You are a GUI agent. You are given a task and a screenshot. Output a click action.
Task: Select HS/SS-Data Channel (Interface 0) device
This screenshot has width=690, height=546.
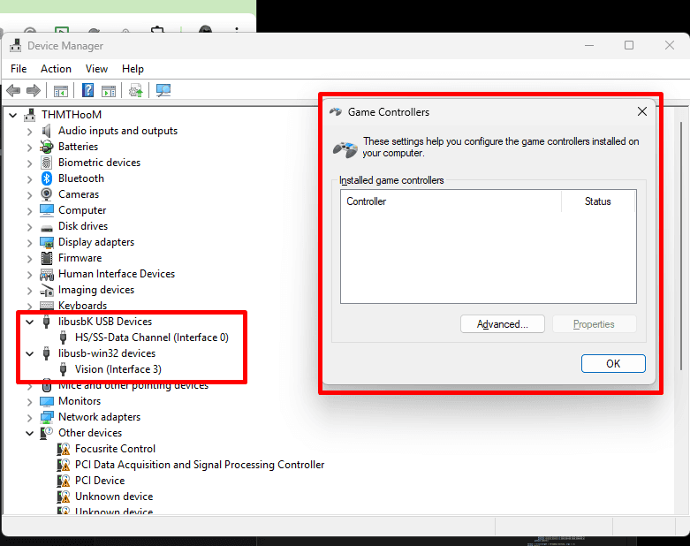click(x=151, y=337)
